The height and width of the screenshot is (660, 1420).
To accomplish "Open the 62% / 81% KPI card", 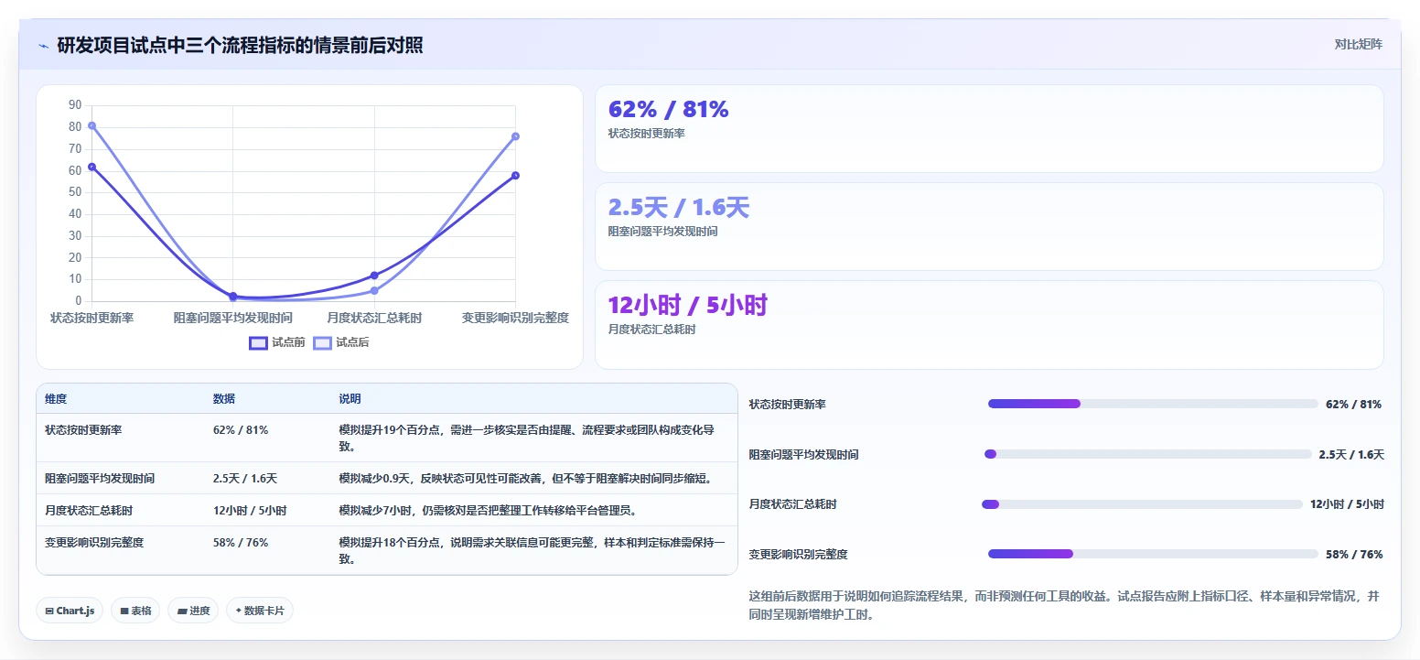I will [989, 128].
